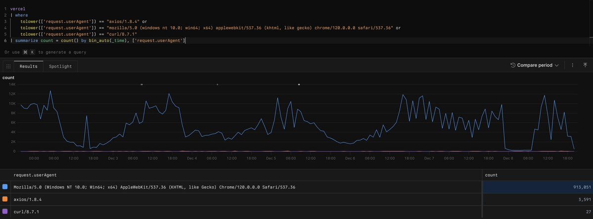Image resolution: width=593 pixels, height=219 pixels.
Task: Place cursor on the 'vercel' query line
Action: [18, 8]
